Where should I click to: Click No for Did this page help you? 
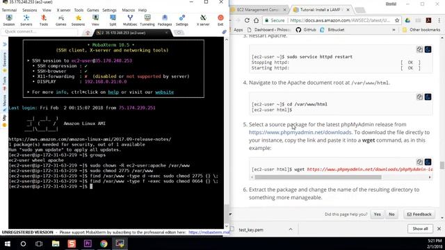tap(391, 215)
